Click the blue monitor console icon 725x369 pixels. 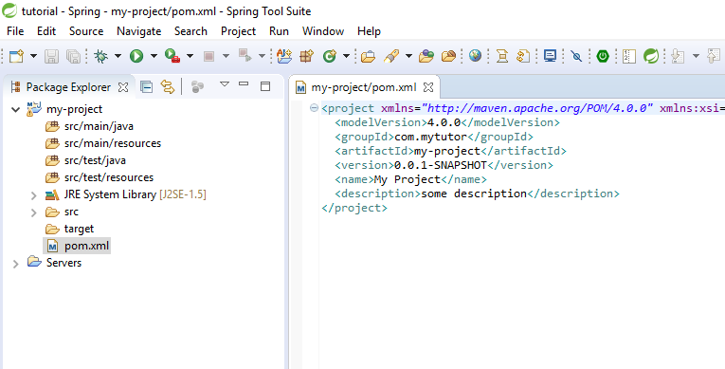(x=550, y=56)
